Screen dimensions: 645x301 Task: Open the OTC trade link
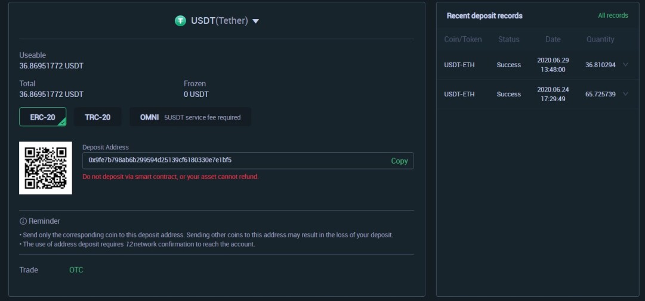tap(76, 270)
